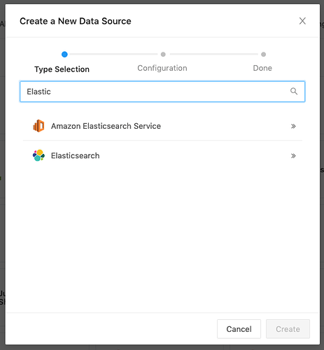Click Cancel to dismiss the dialog

239,329
